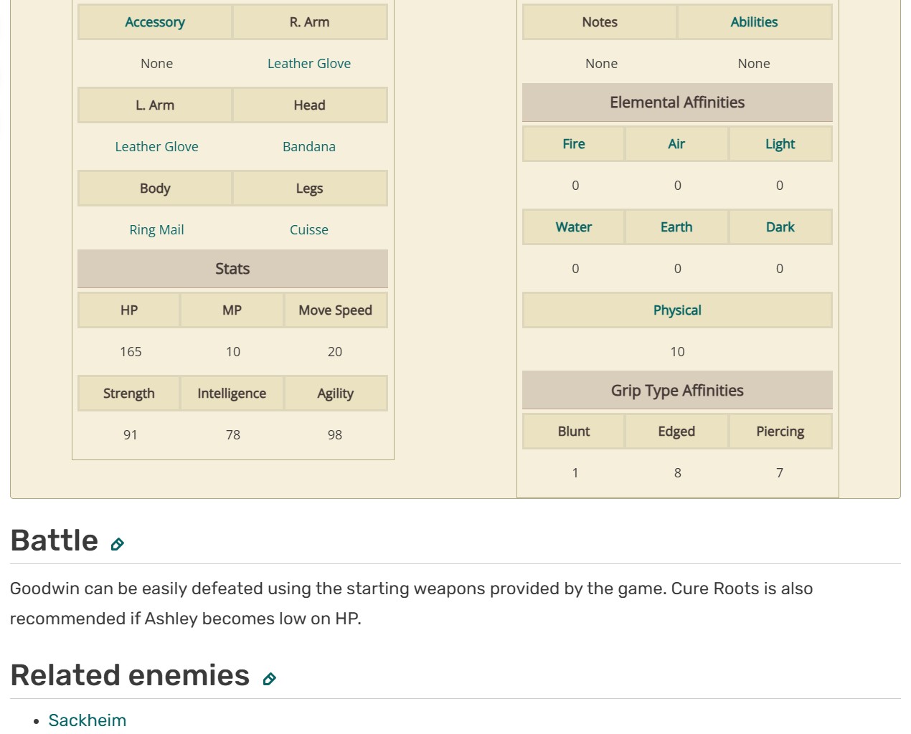Select the None value under Abilities
The image size is (911, 734).
point(754,64)
